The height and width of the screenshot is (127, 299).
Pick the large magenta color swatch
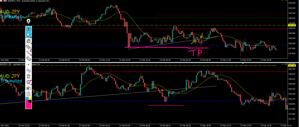point(29,105)
